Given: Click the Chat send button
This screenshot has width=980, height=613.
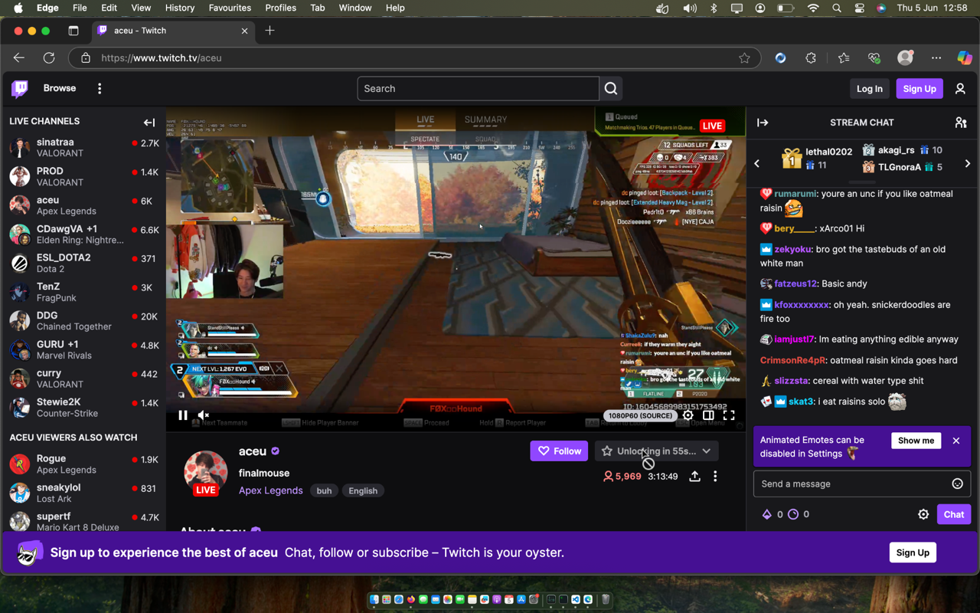Looking at the screenshot, I should click(954, 514).
